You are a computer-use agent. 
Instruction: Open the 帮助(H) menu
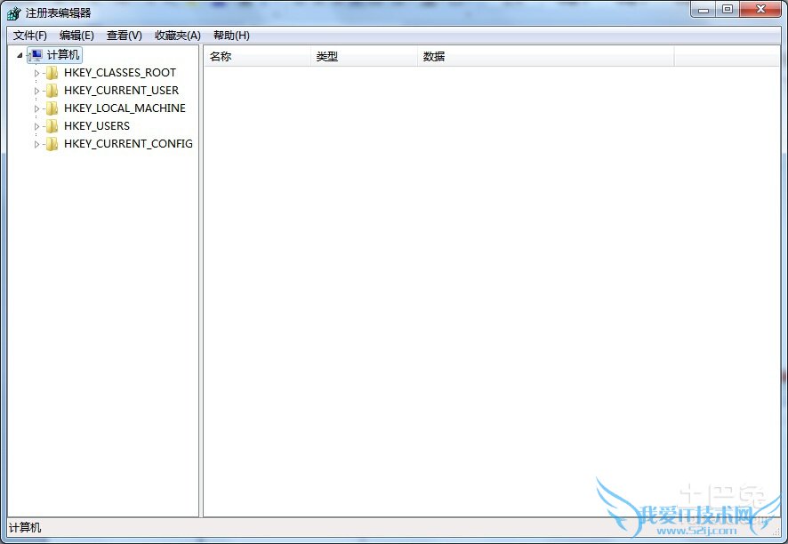coord(231,36)
